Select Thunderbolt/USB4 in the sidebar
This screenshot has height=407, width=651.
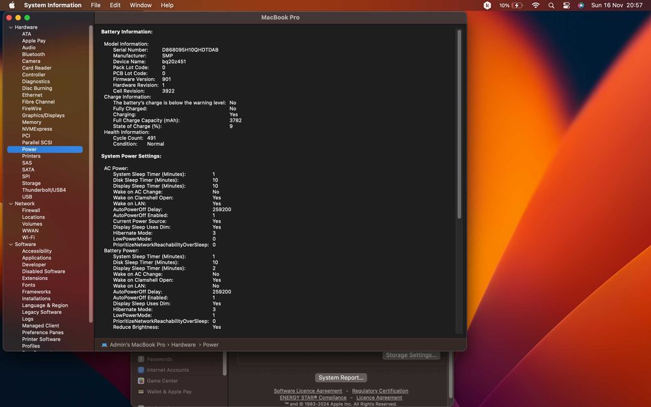click(x=44, y=190)
